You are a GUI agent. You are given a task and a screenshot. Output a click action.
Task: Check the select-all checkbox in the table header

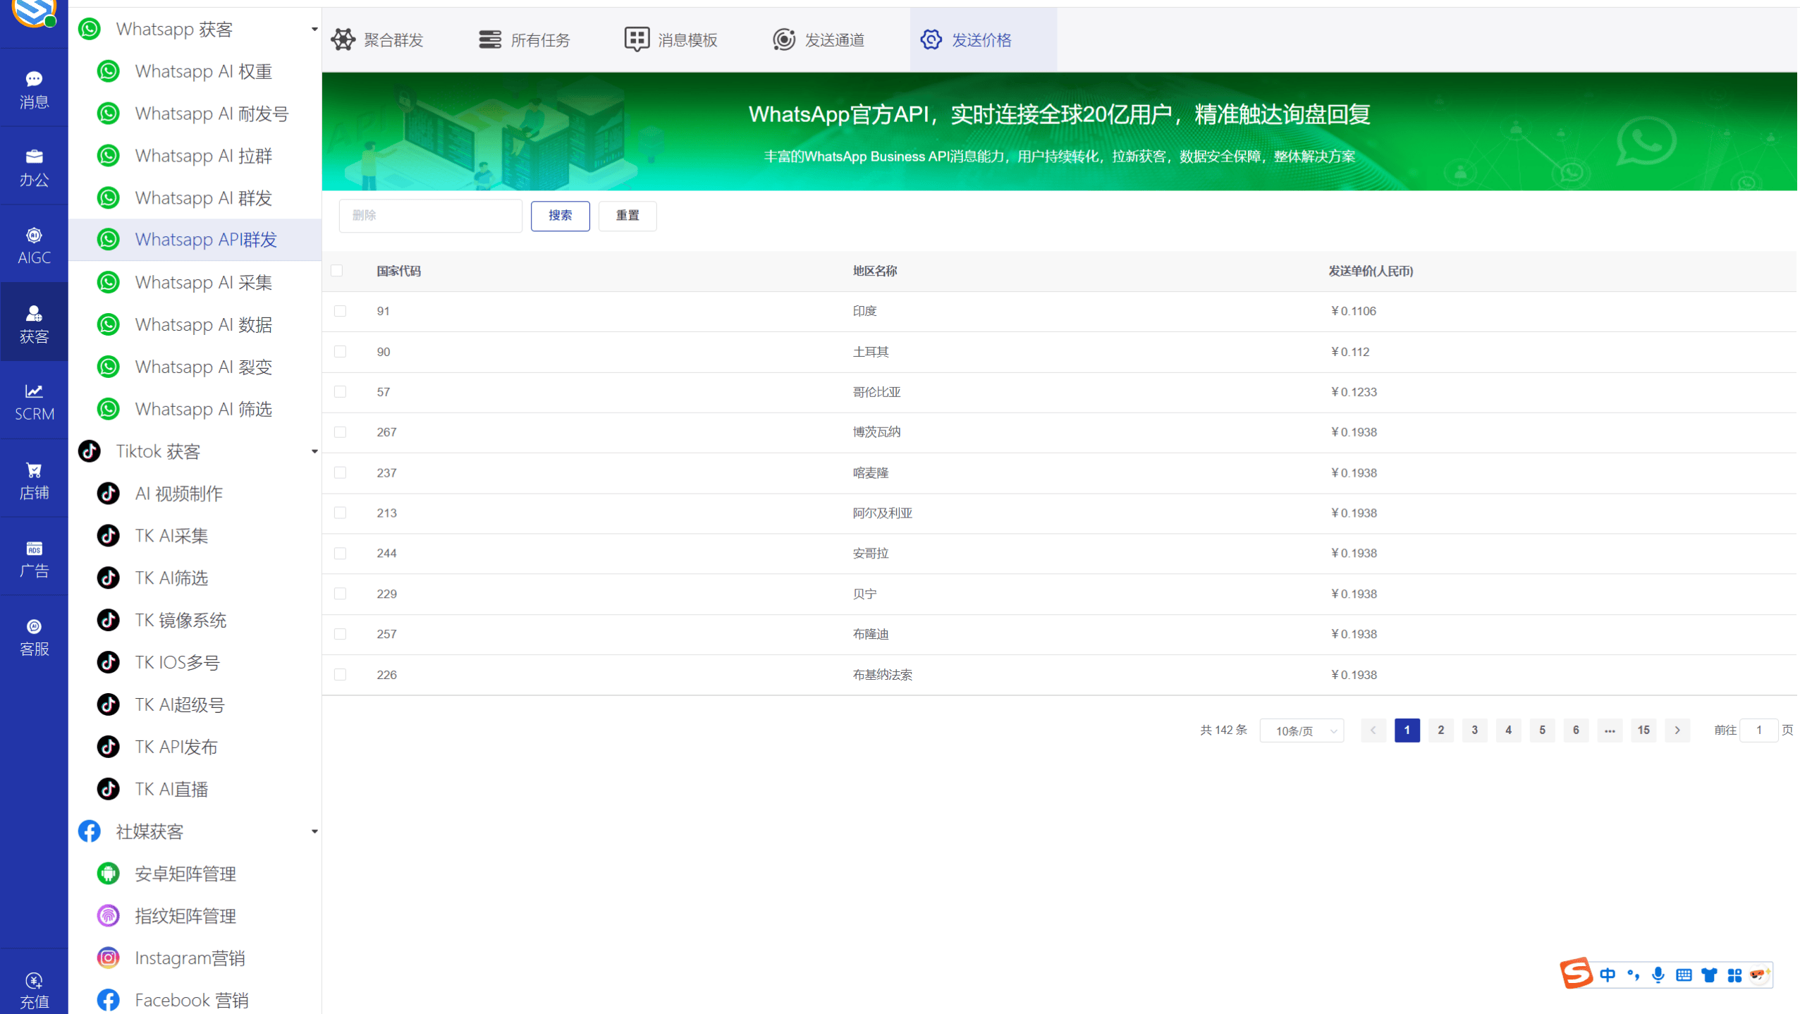pos(338,270)
